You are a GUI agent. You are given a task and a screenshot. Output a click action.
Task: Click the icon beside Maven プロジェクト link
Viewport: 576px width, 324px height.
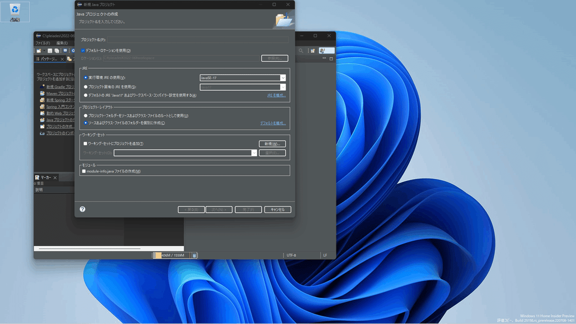(42, 93)
